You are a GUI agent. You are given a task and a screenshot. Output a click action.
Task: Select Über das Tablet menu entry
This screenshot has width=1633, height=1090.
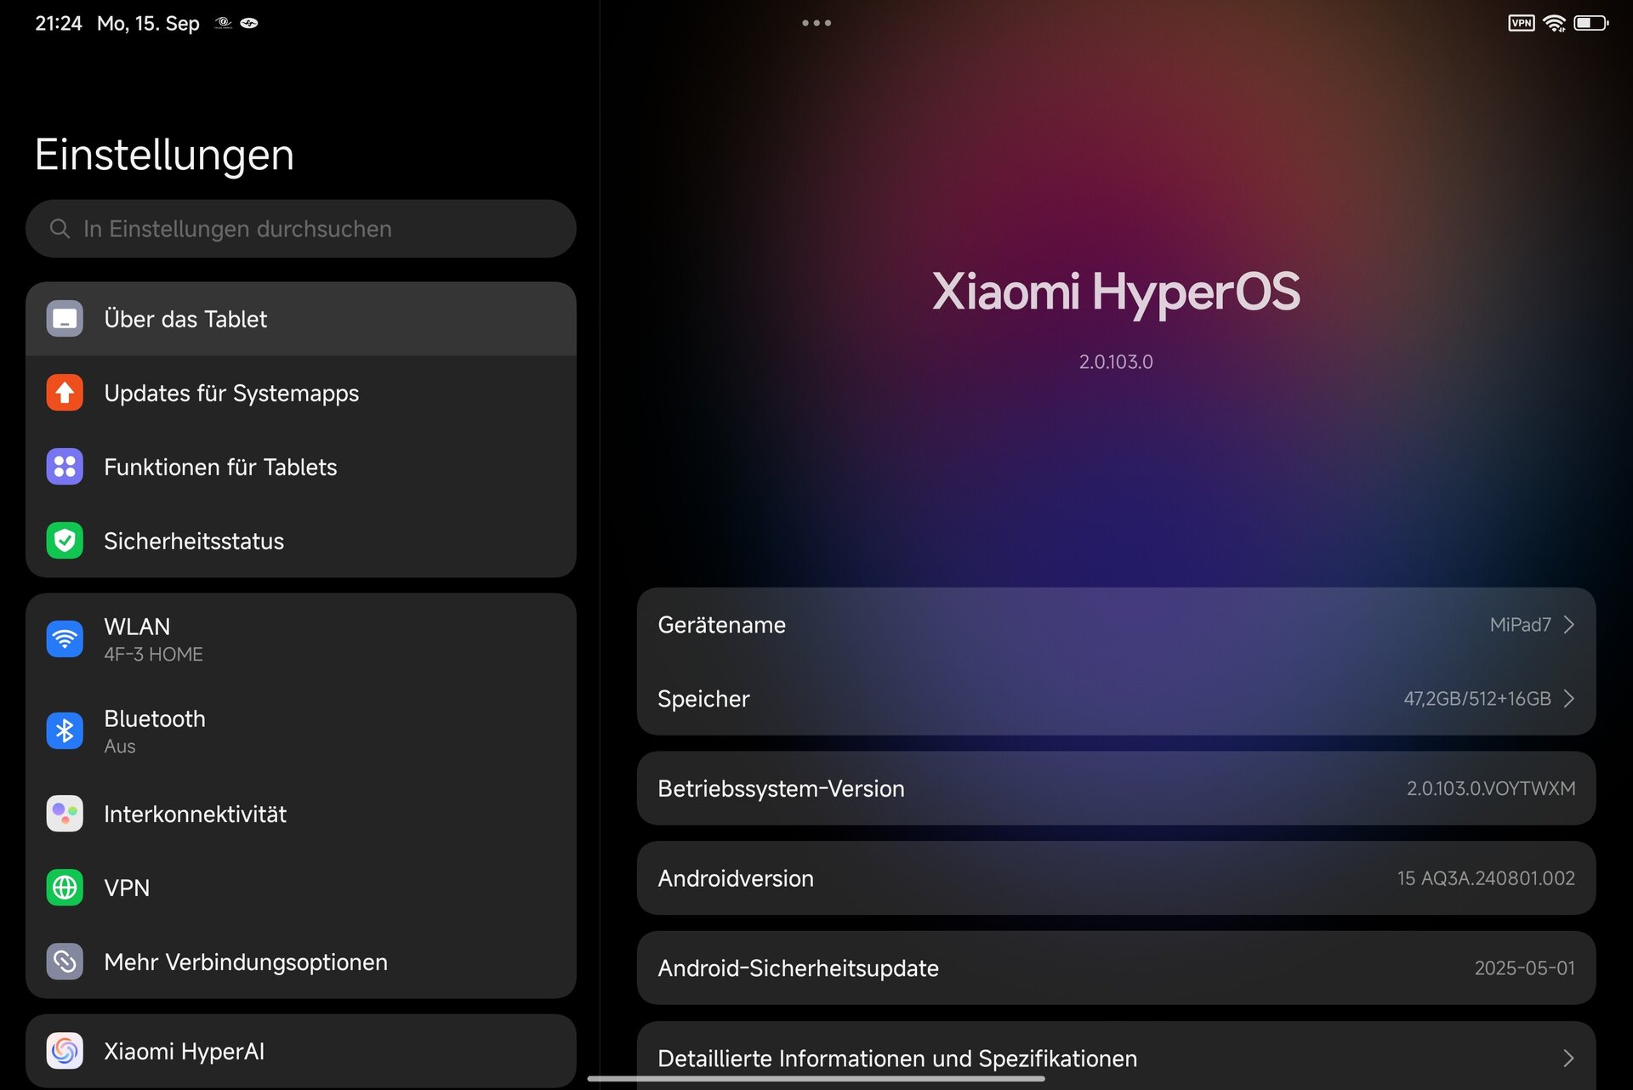click(301, 319)
